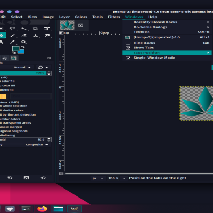Open the Help menu
The width and height of the screenshot is (213, 213).
[x=153, y=17]
